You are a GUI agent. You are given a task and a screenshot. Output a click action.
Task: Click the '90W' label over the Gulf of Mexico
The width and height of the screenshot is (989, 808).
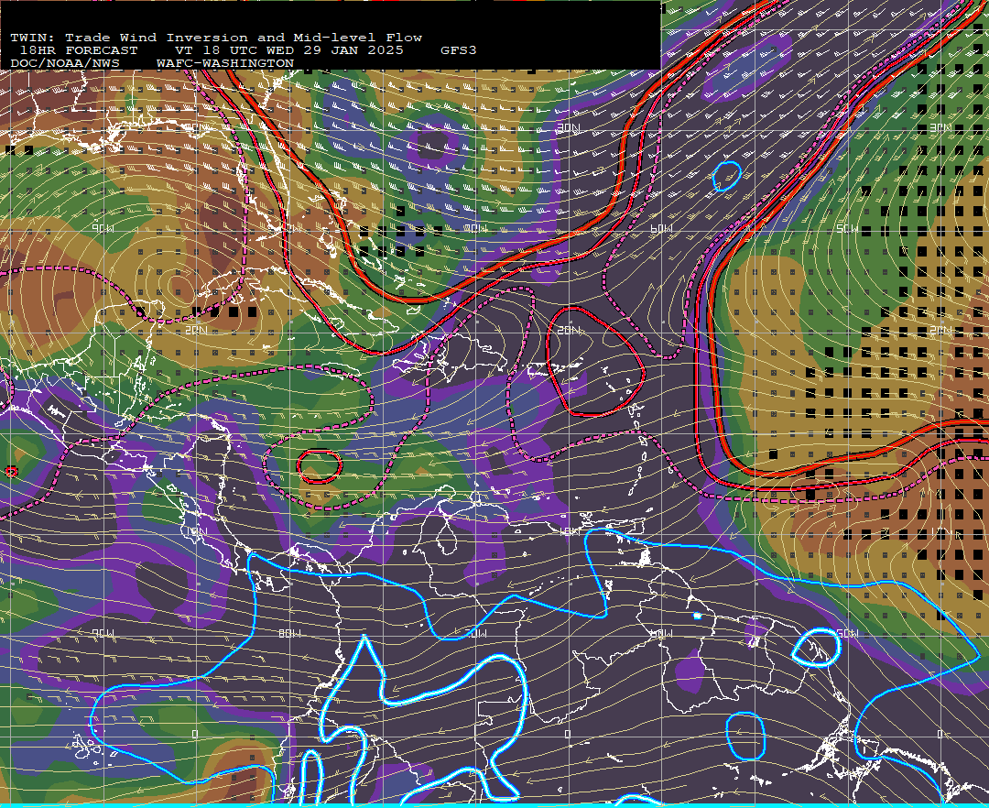pyautogui.click(x=103, y=228)
